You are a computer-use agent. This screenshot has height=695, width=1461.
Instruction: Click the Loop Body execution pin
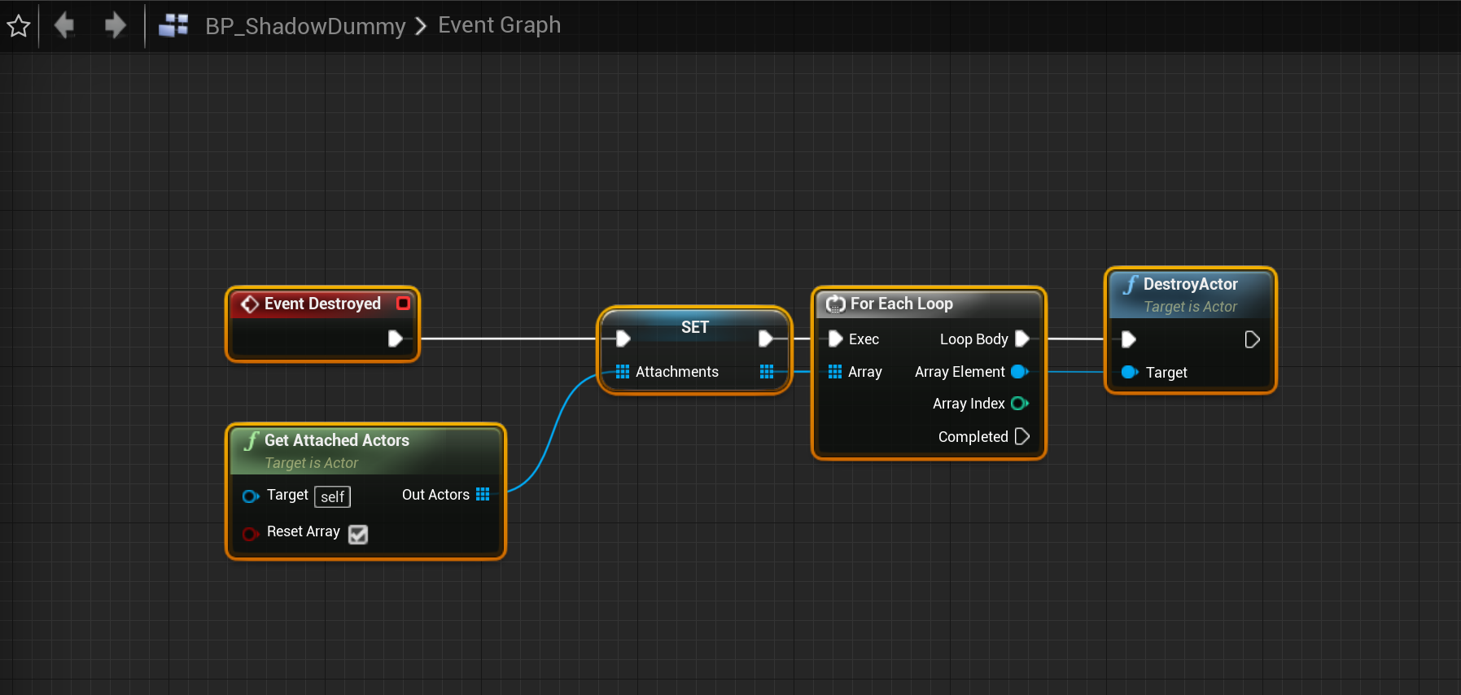coord(1022,339)
